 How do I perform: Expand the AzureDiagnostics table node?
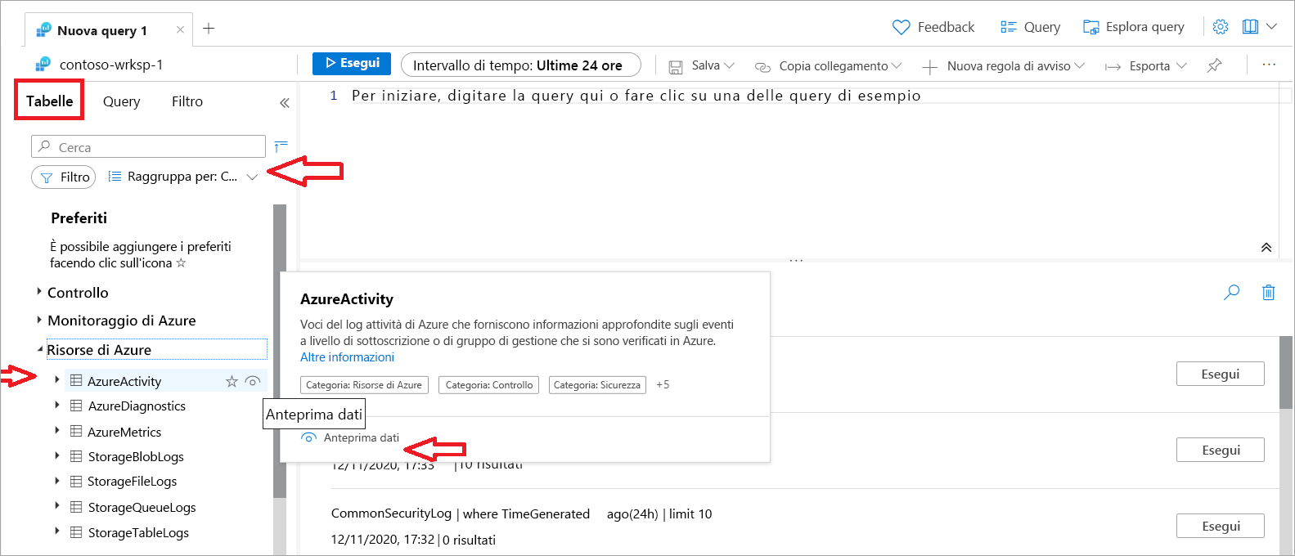pos(56,405)
